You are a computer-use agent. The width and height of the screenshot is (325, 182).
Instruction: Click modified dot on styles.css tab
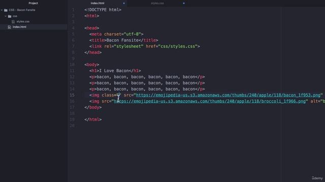coord(184,4)
